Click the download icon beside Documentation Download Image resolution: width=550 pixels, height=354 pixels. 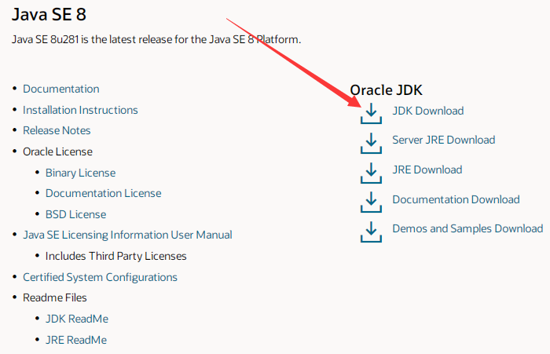click(x=370, y=202)
